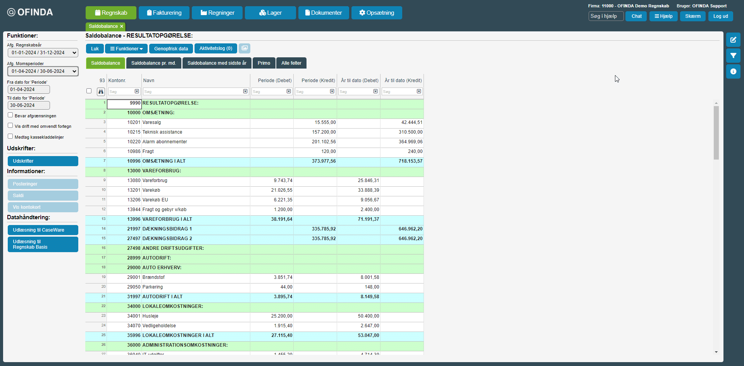The image size is (744, 366).
Task: Expand the Afg. Momsperioder dropdown
Action: tap(43, 71)
